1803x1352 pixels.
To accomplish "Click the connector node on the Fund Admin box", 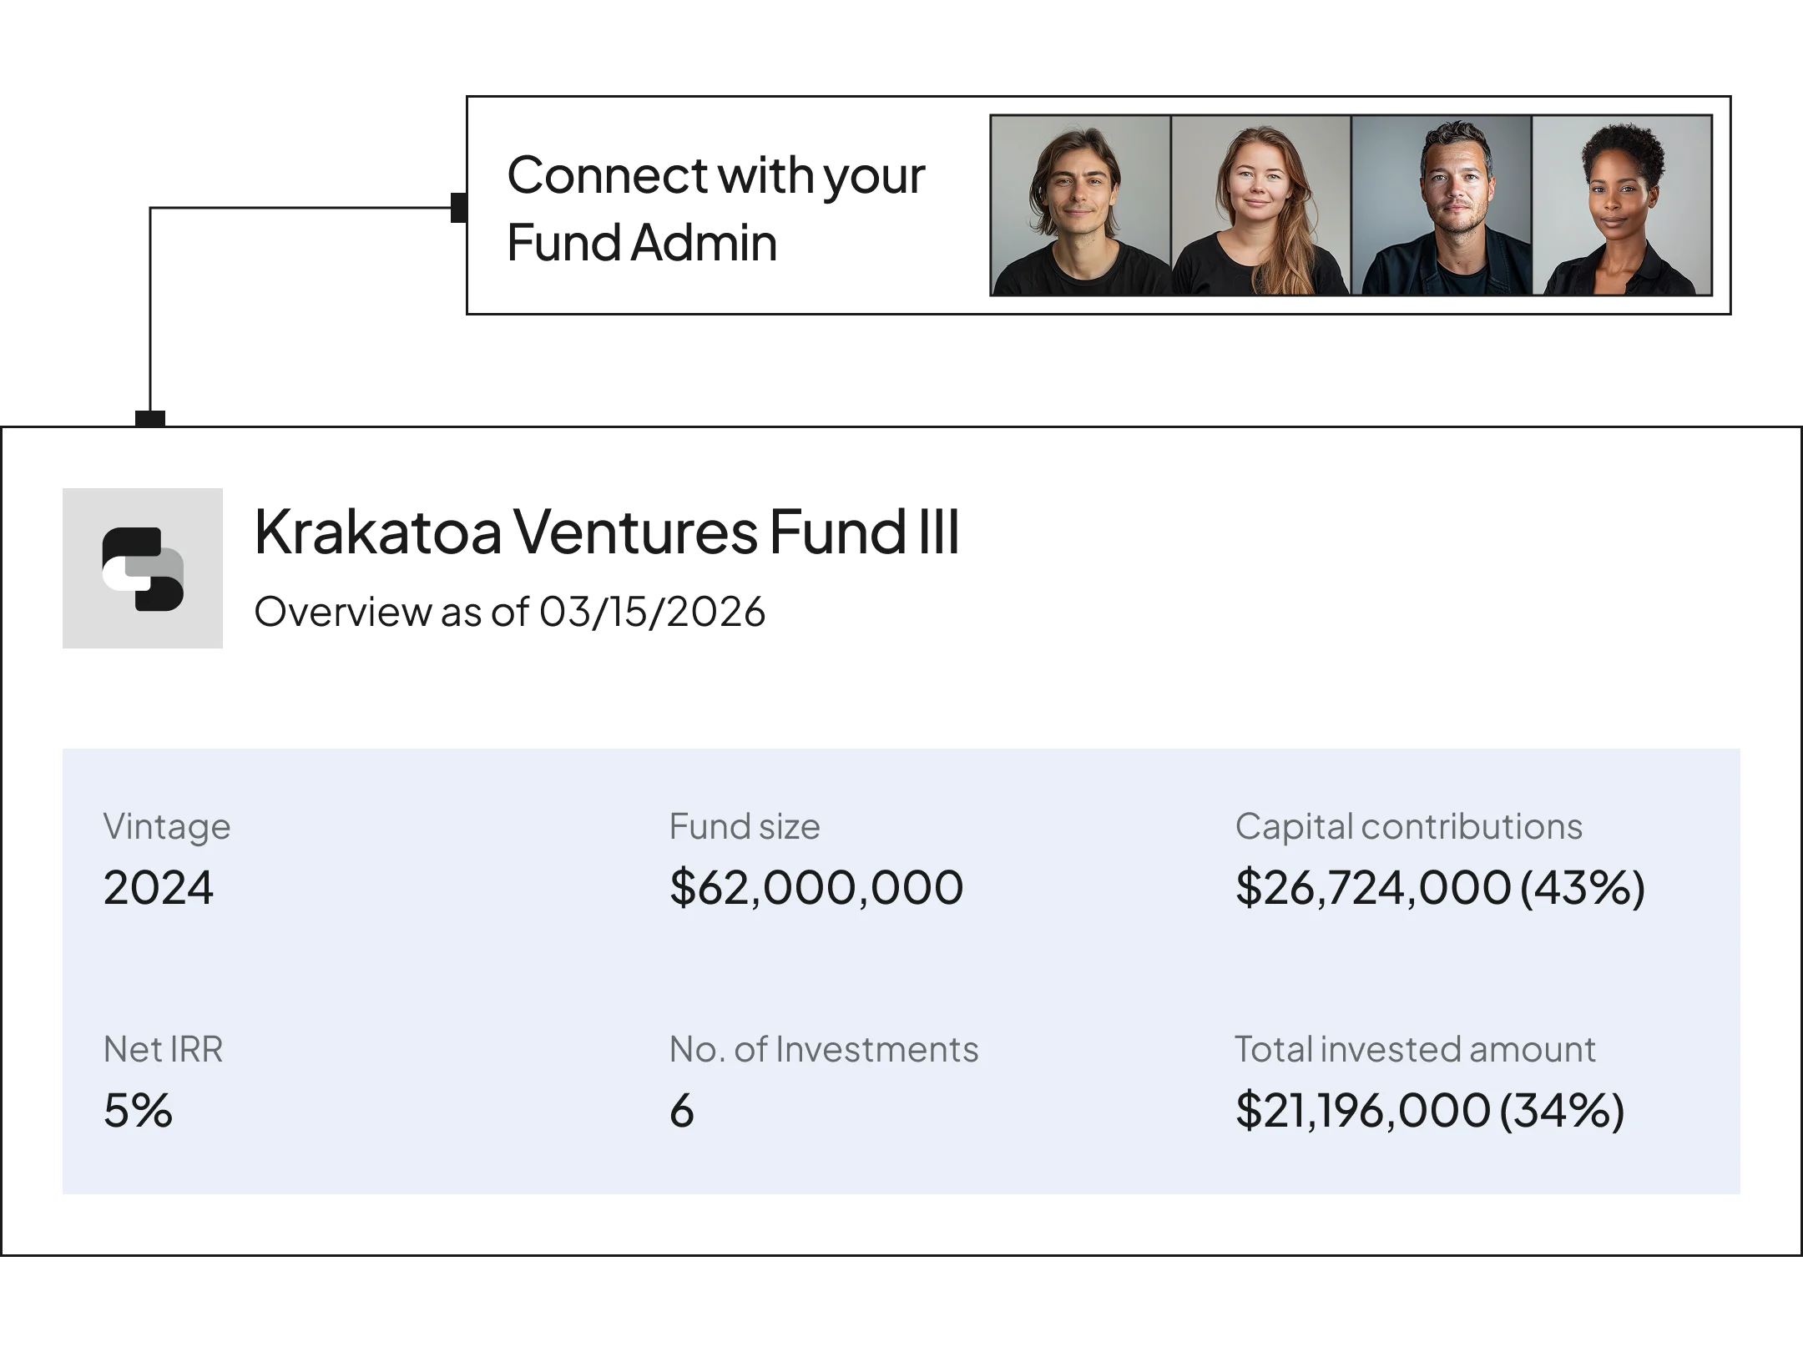I will tap(459, 208).
